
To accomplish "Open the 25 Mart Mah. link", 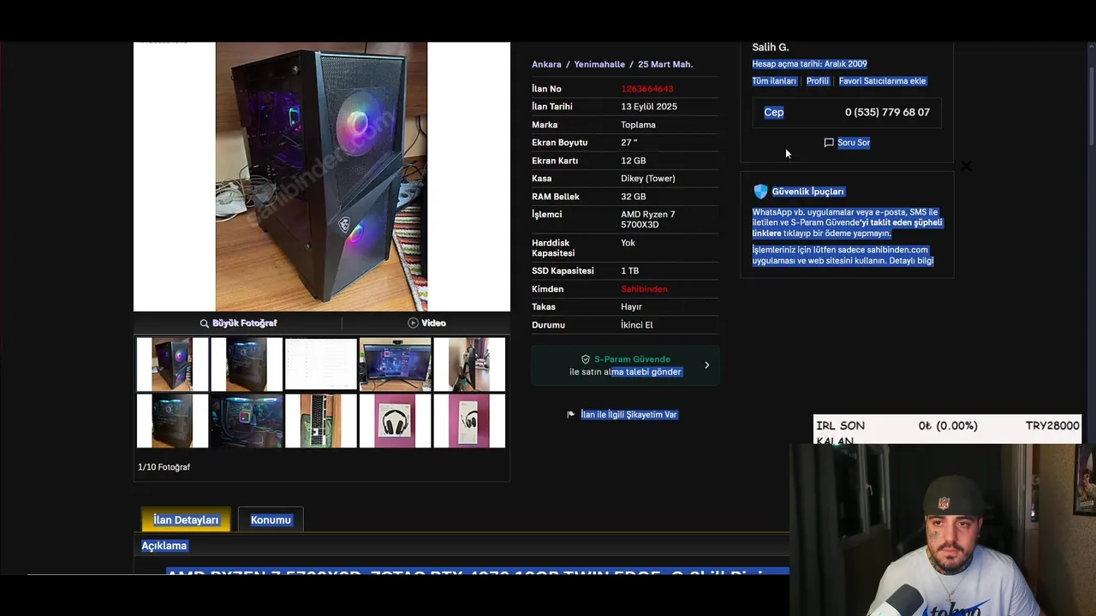I will pos(665,64).
